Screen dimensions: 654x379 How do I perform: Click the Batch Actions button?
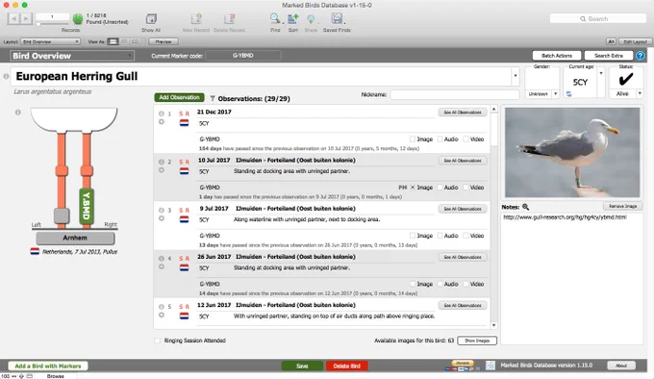tap(557, 56)
